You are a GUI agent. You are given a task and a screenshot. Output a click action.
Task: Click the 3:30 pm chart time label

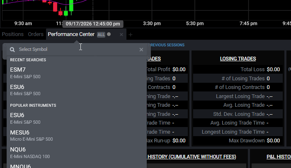point(152,24)
